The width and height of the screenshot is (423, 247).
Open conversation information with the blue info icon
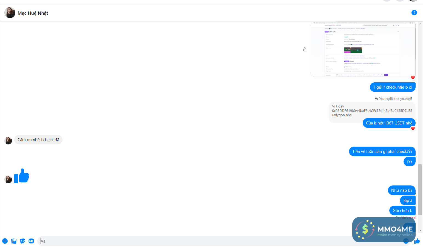tap(414, 13)
